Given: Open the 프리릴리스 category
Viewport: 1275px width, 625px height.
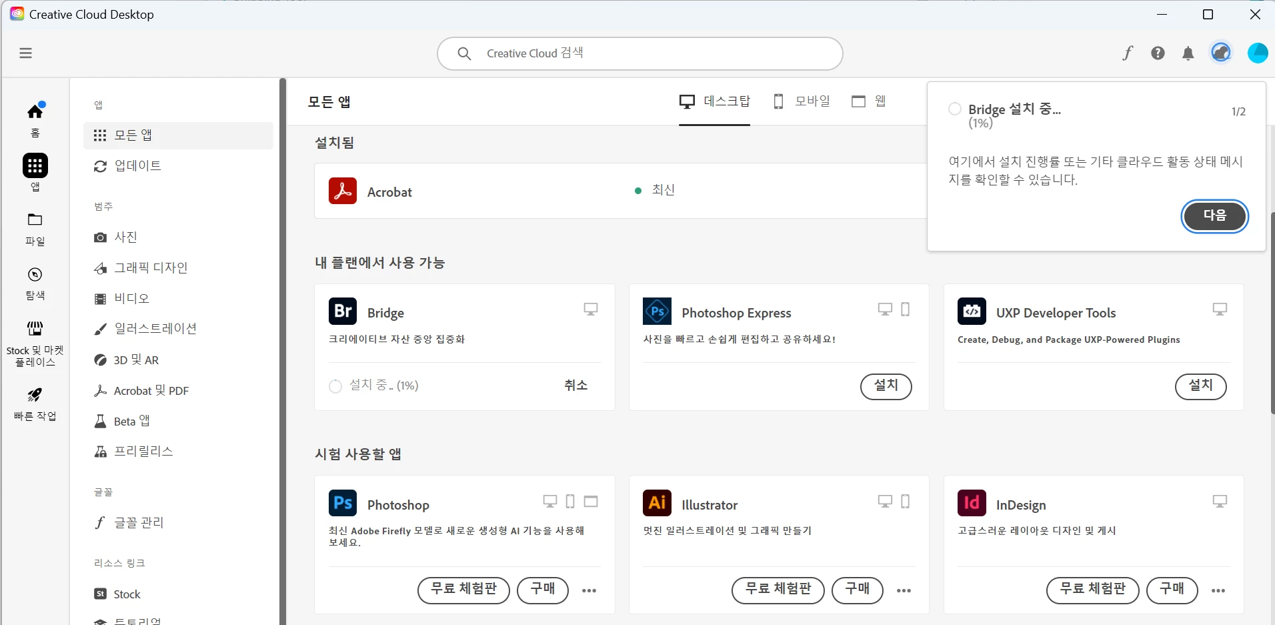Looking at the screenshot, I should pyautogui.click(x=178, y=452).
